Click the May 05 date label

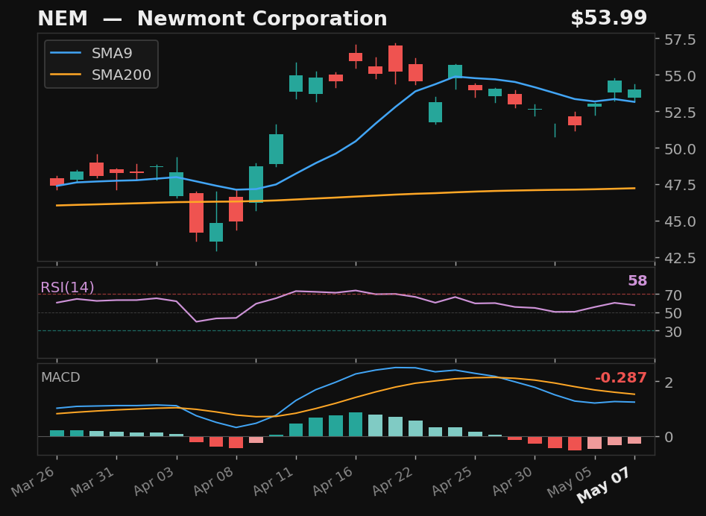570,482
